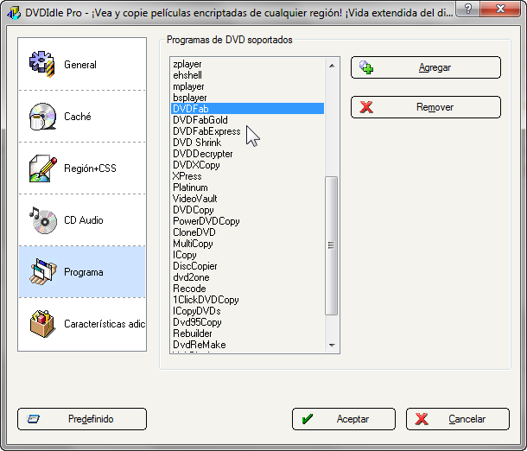This screenshot has width=527, height=451.
Task: Select the highlighted DVDFab entry
Action: [x=248, y=109]
